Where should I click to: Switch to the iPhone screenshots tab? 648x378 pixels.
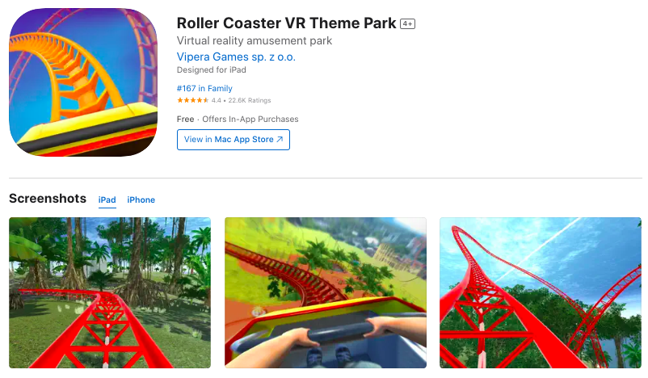point(141,200)
